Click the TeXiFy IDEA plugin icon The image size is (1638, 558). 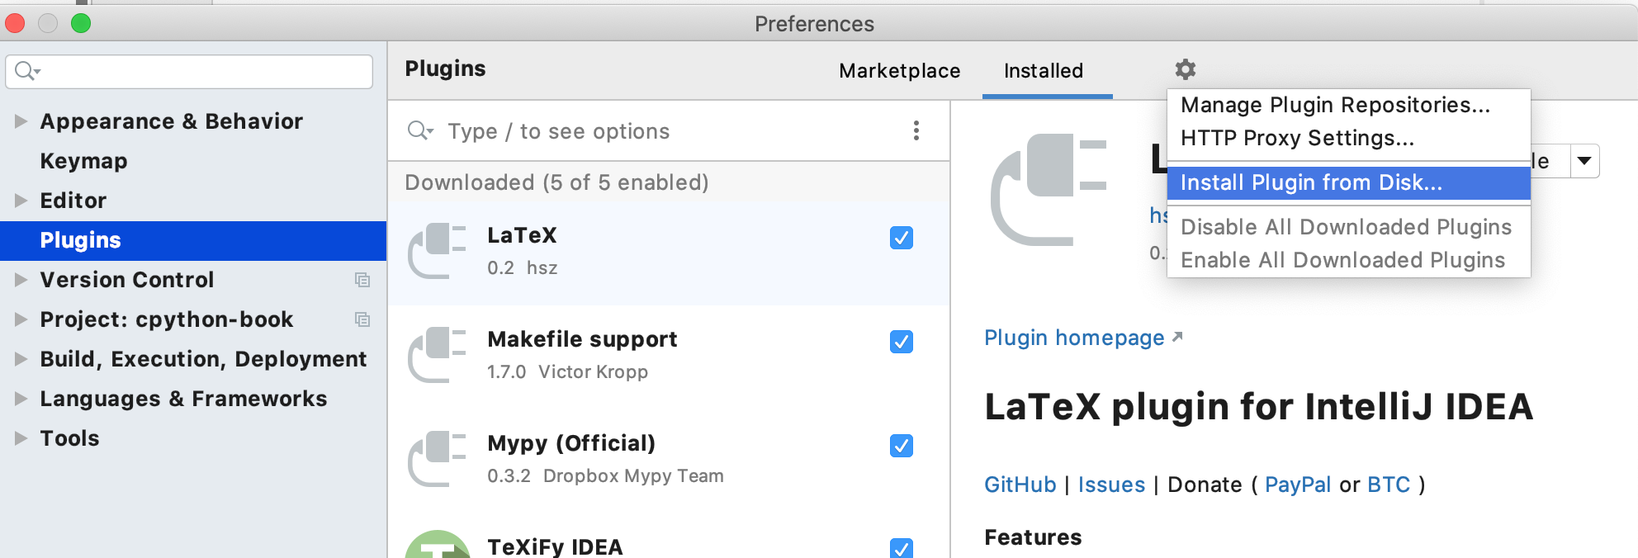pyautogui.click(x=438, y=544)
